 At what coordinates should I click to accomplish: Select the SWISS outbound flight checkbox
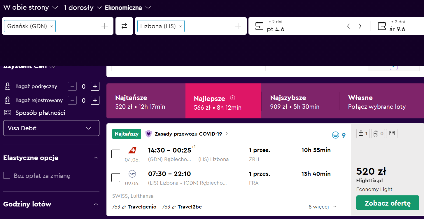pyautogui.click(x=116, y=154)
